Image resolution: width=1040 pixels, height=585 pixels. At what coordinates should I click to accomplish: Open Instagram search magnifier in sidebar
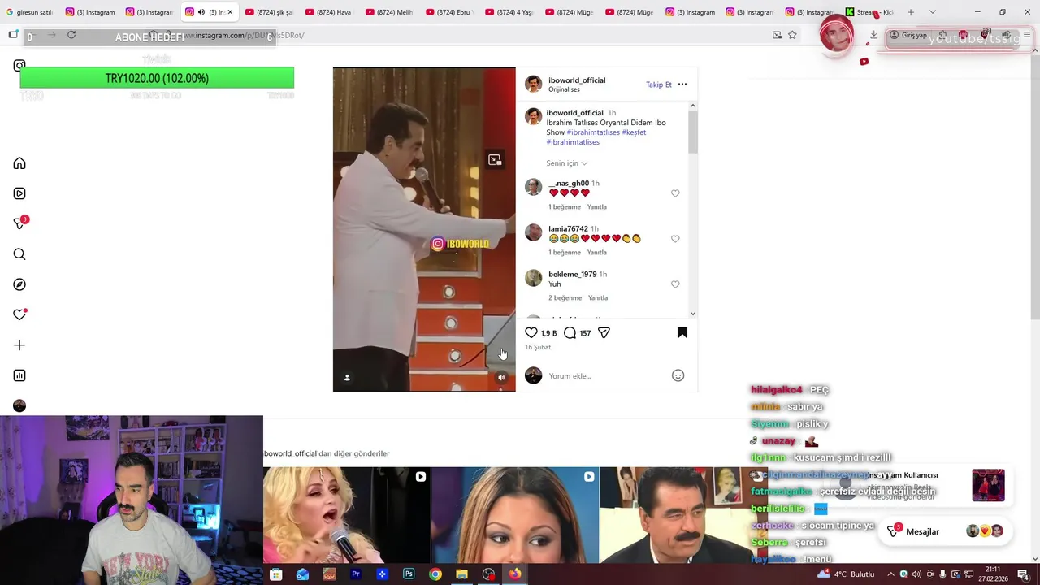(x=19, y=254)
